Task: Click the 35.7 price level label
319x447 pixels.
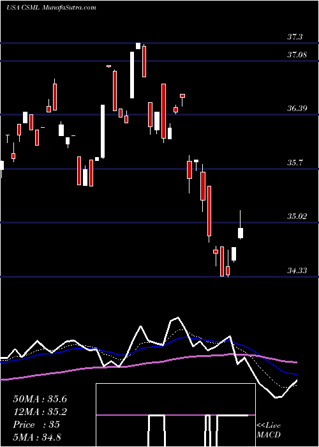Action: tap(295, 162)
